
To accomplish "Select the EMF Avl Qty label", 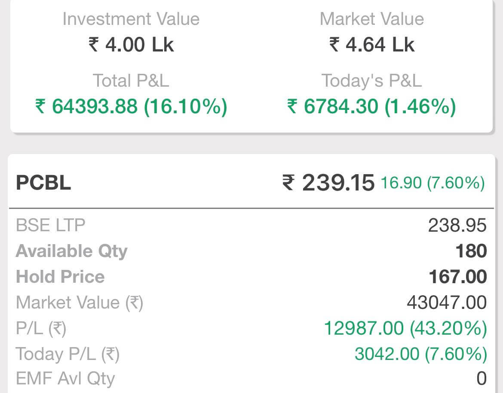I will [65, 378].
